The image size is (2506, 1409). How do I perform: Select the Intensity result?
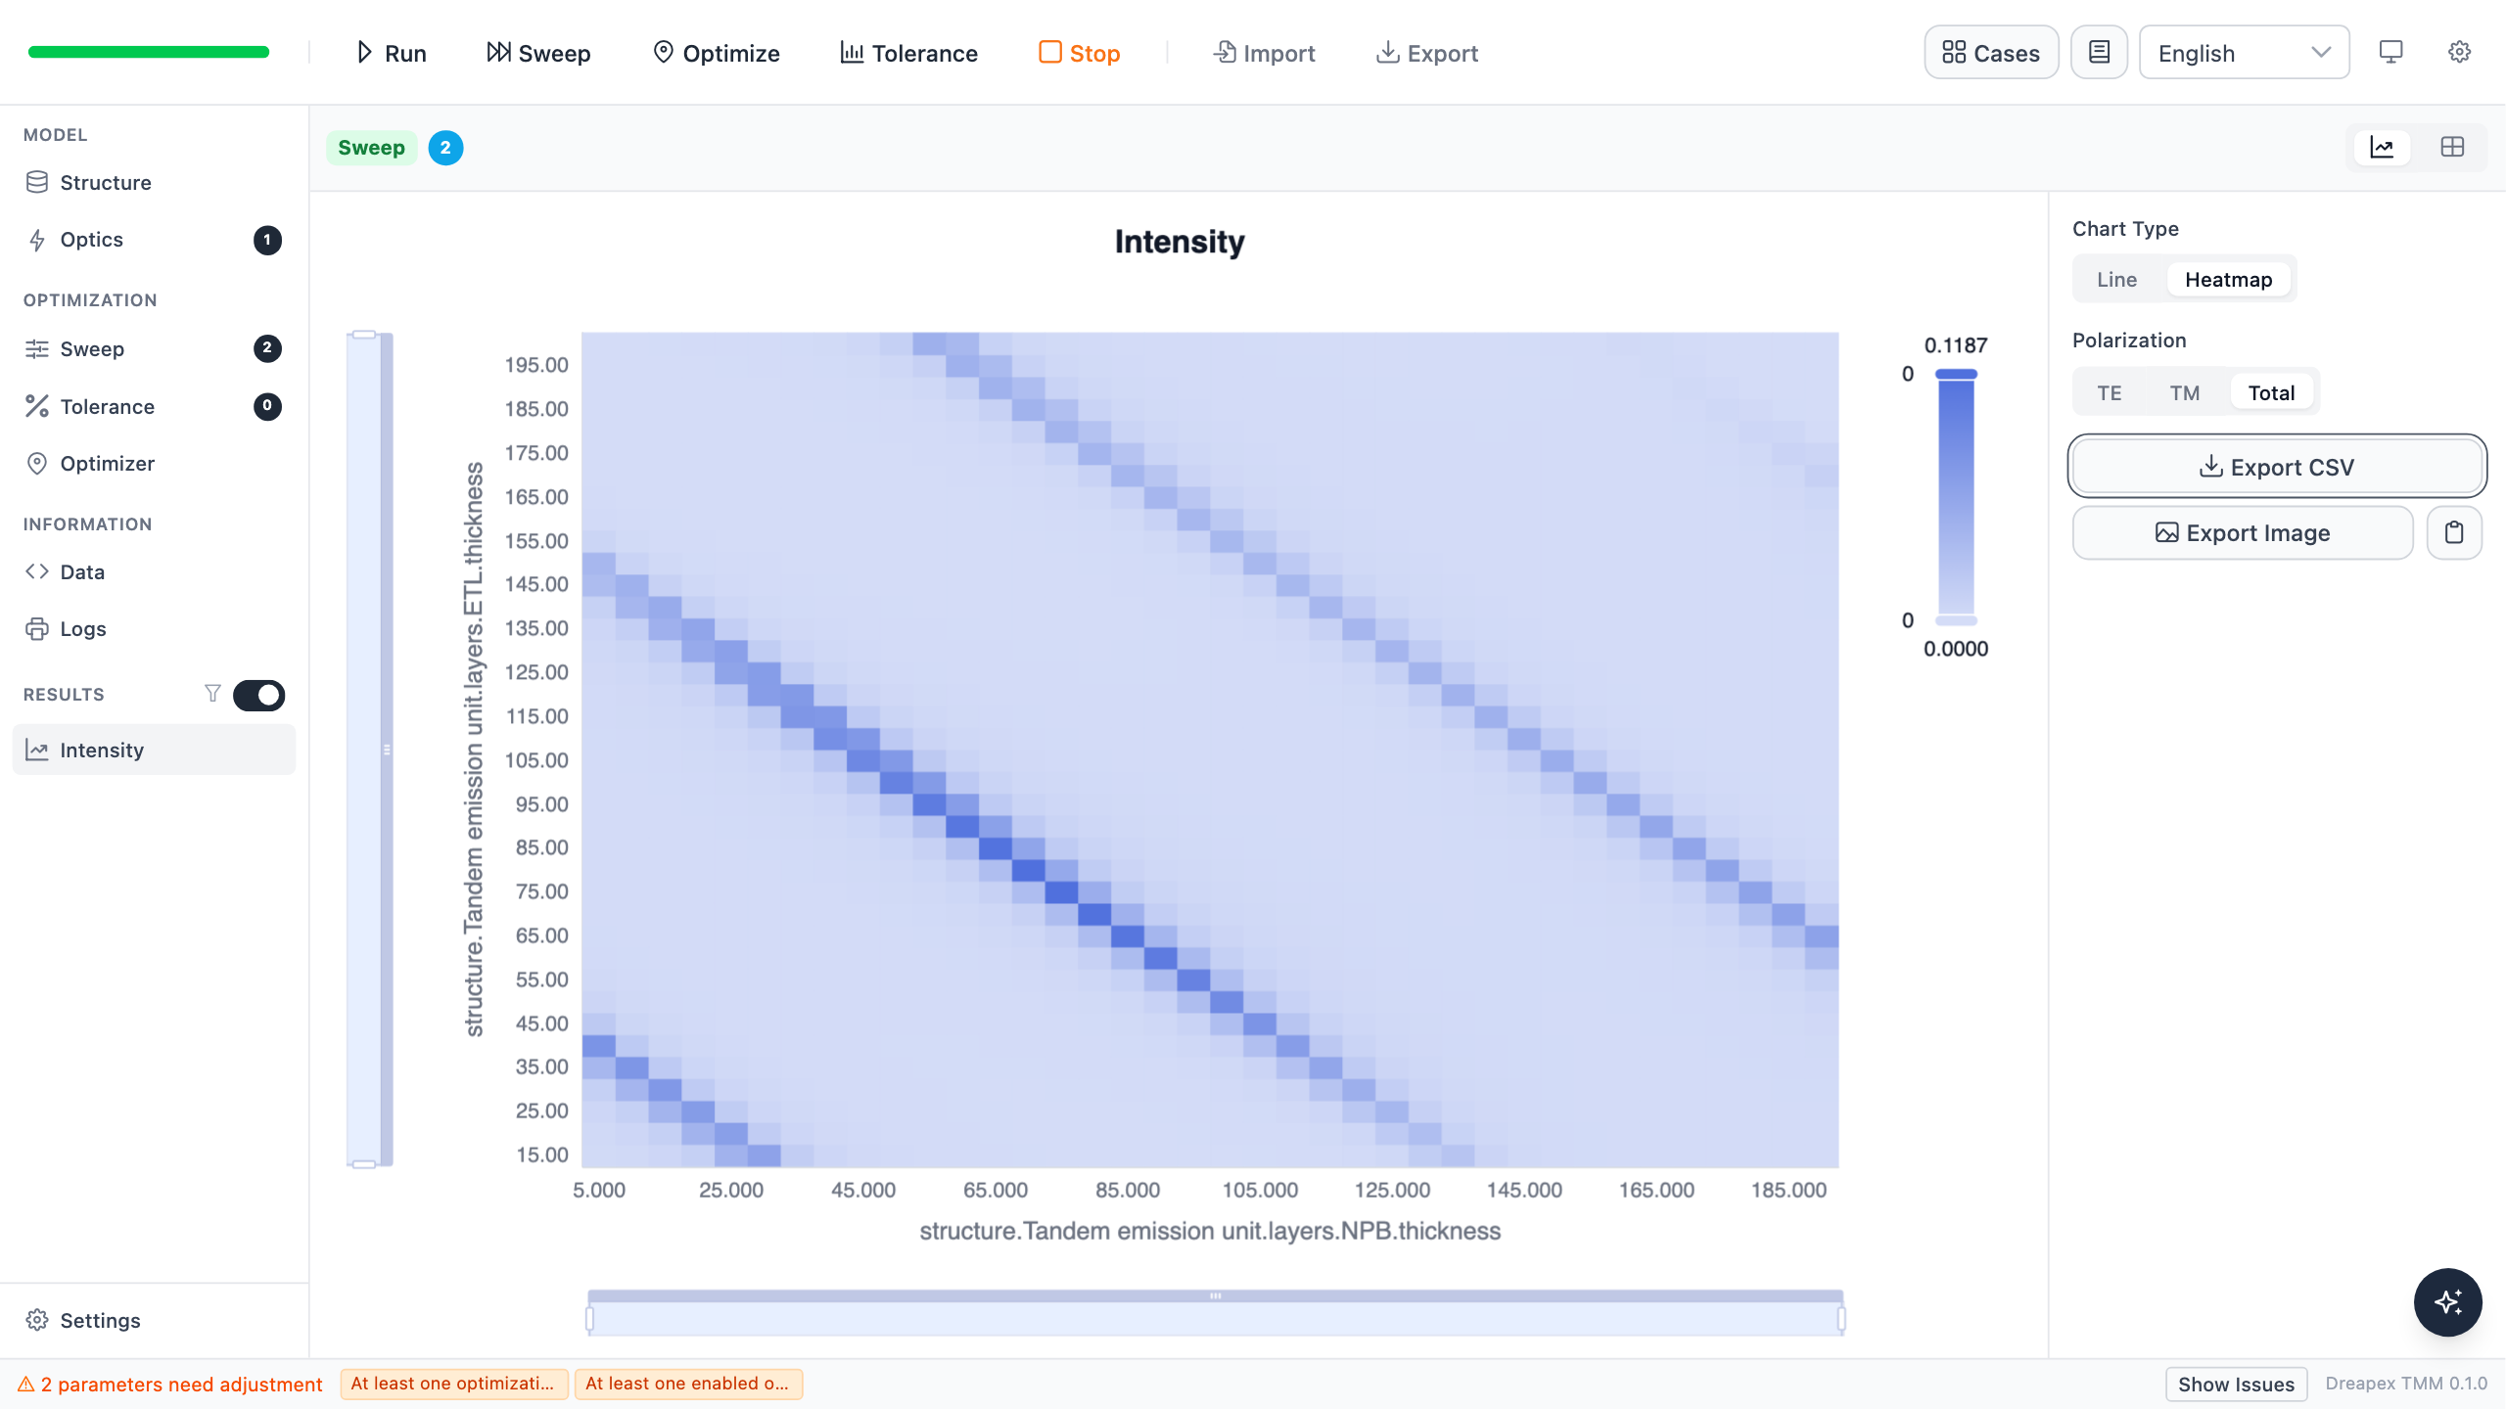click(154, 750)
